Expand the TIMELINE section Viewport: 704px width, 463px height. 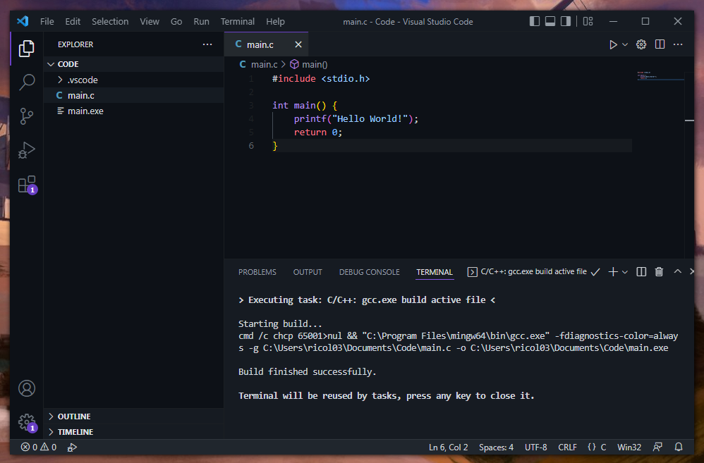(x=134, y=432)
